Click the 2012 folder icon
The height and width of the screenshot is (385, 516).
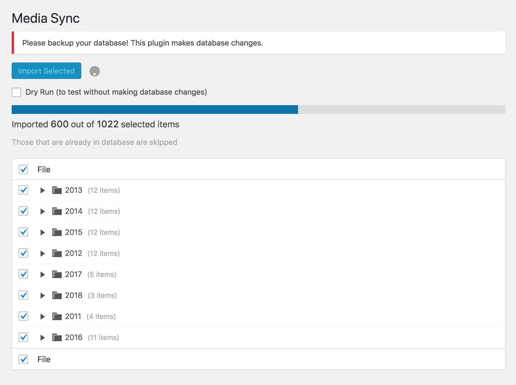pos(57,253)
